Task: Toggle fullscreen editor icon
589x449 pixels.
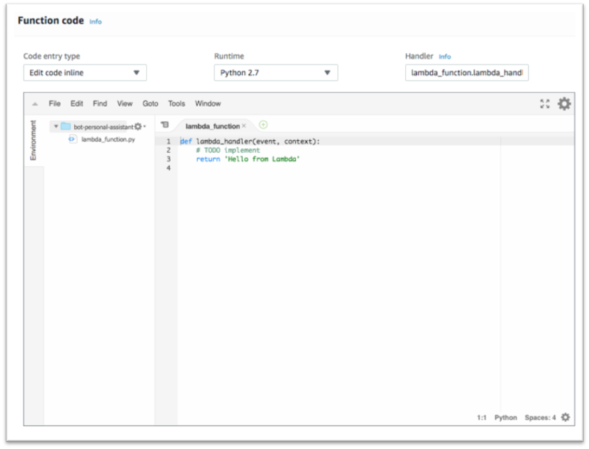Action: [545, 103]
